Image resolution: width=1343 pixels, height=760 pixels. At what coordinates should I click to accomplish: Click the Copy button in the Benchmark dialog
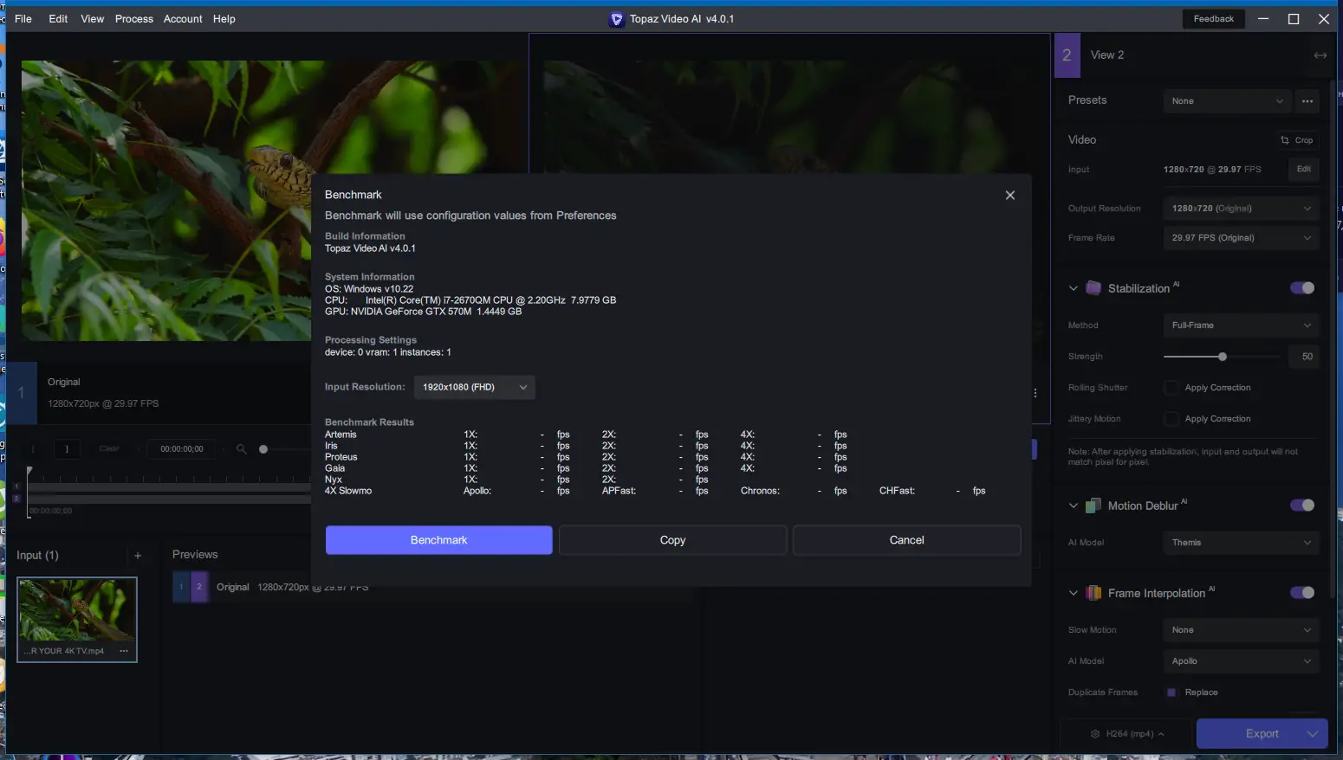(673, 540)
